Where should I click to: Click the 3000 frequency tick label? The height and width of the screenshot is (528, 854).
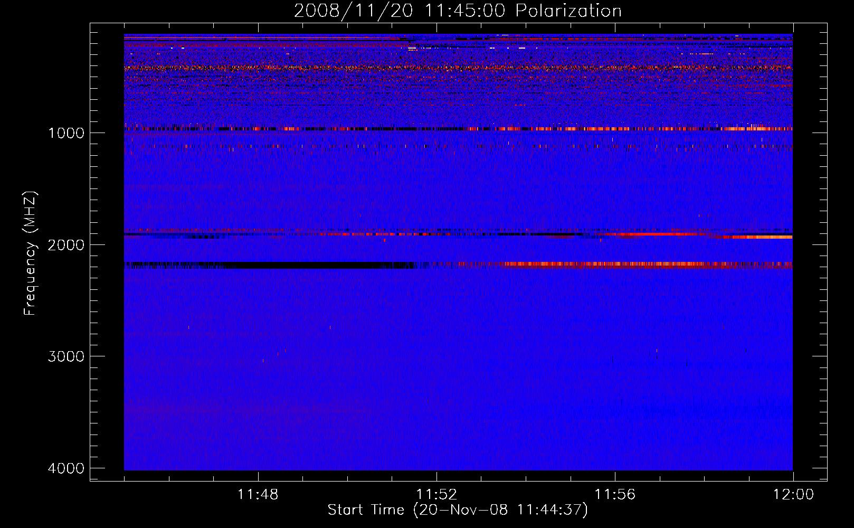coord(66,356)
